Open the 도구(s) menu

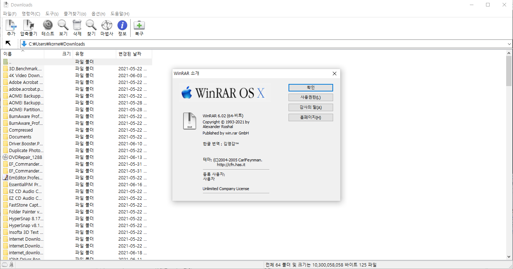pyautogui.click(x=52, y=14)
